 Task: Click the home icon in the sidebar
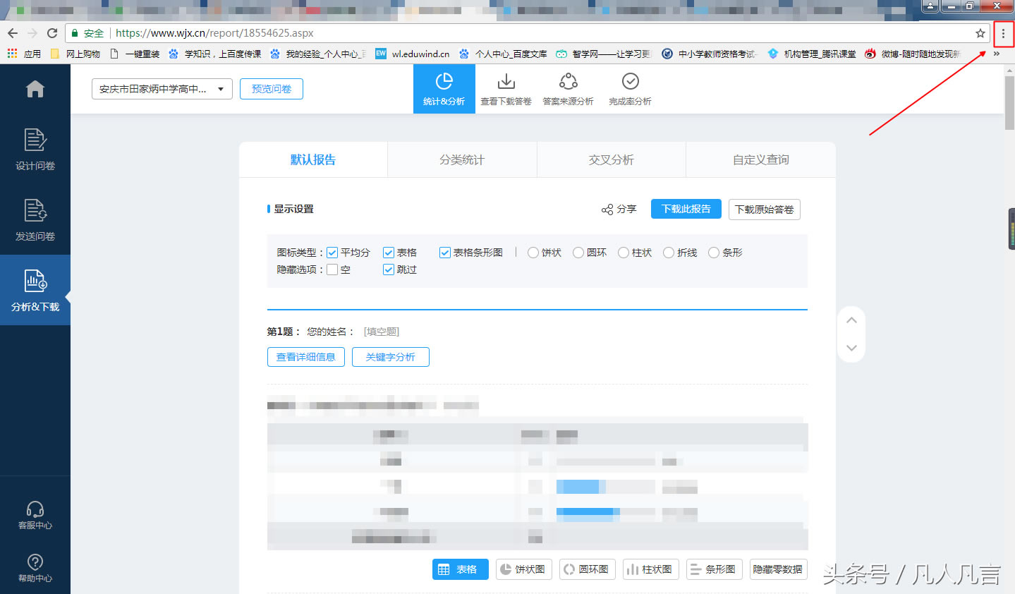click(35, 89)
